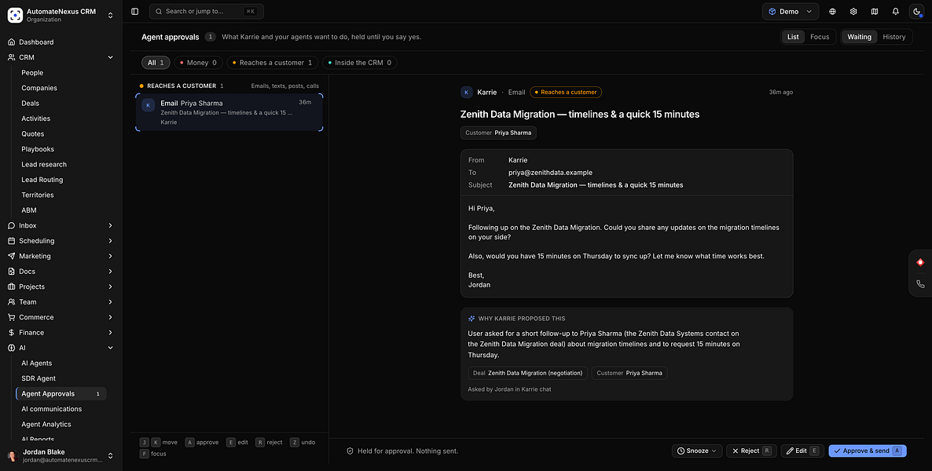Open Playbooks in the sidebar
932x471 pixels.
click(38, 149)
